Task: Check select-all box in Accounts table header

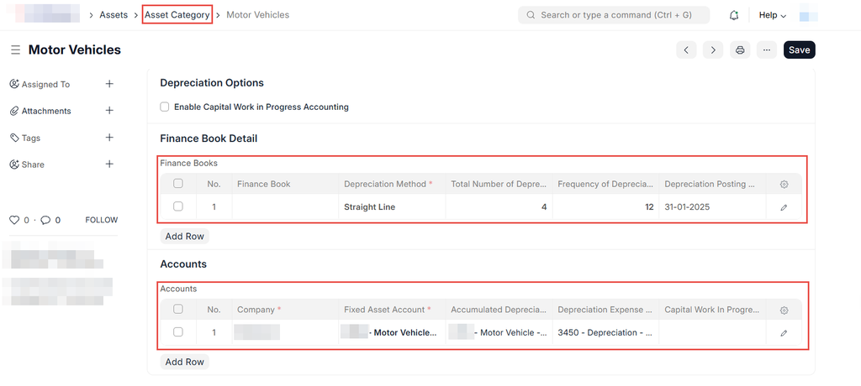Action: click(x=177, y=310)
